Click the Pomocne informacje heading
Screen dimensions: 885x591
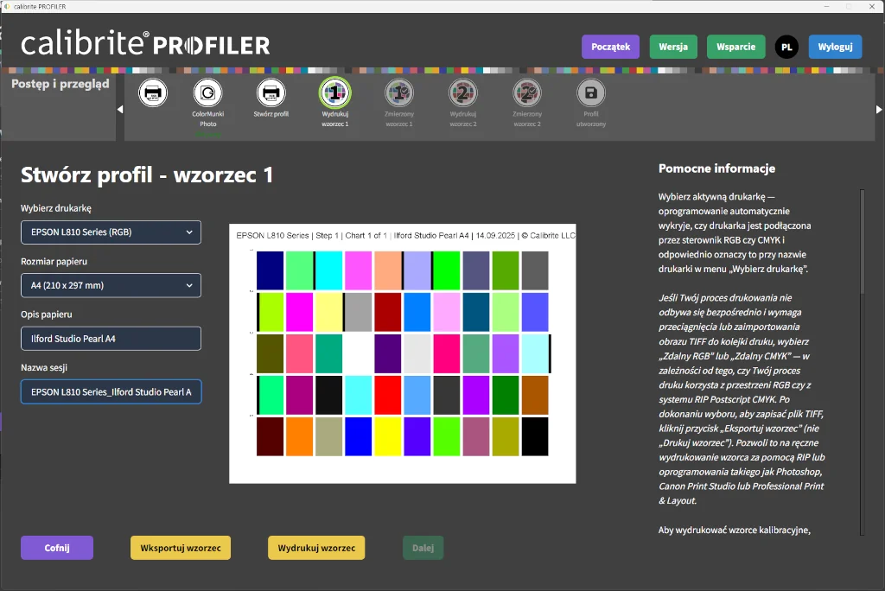pyautogui.click(x=716, y=168)
